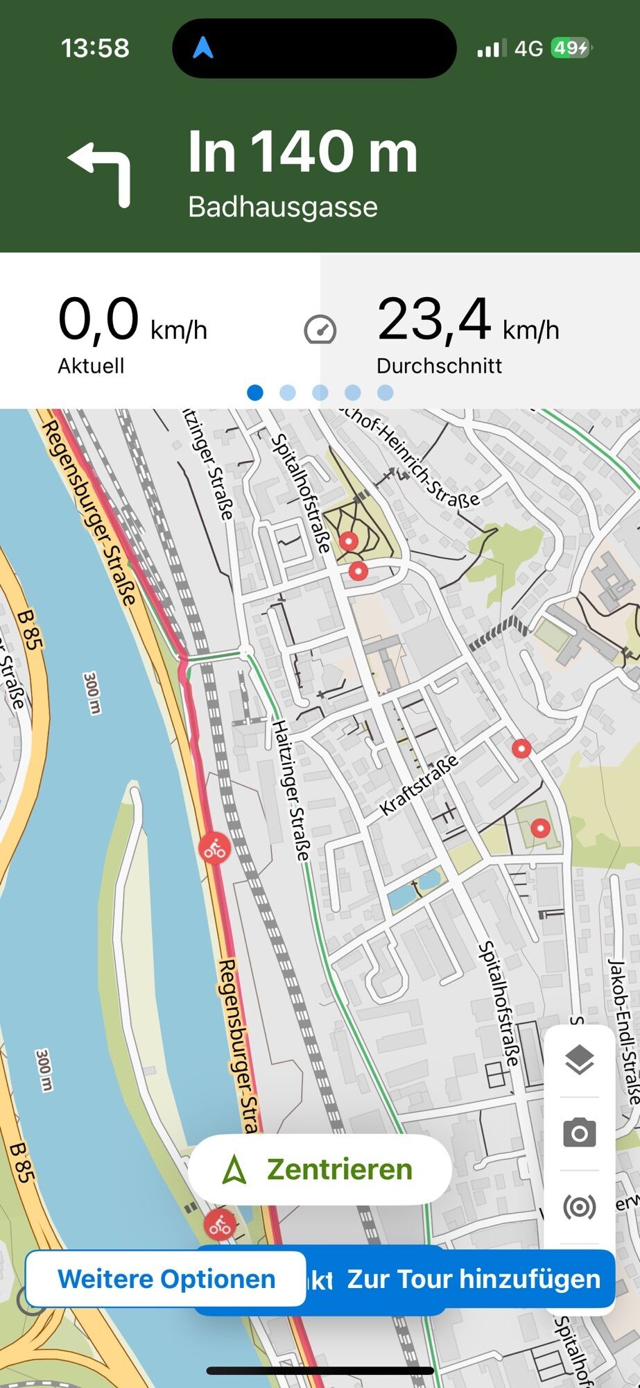The height and width of the screenshot is (1388, 640).
Task: Tap the southernmost red highlight marker in park
Action: point(540,828)
